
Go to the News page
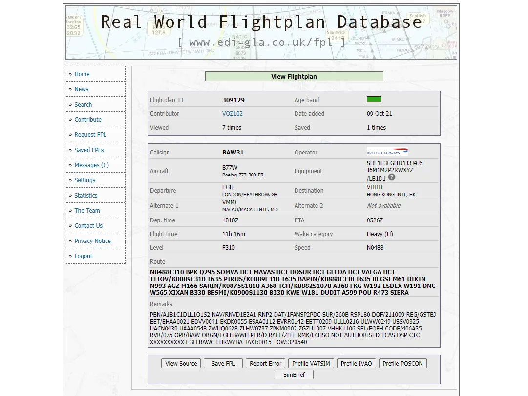[x=82, y=89]
